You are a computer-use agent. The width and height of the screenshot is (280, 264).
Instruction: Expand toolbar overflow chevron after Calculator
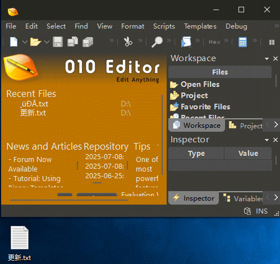255,40
